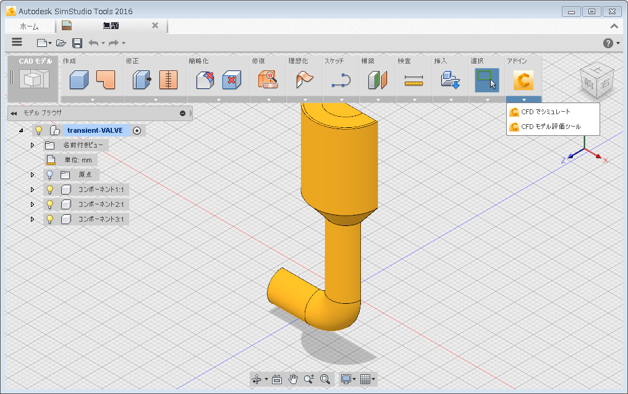Click the box primitive icon under 作成

[79, 80]
